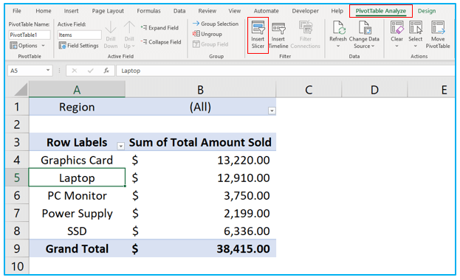Image resolution: width=460 pixels, height=280 pixels.
Task: Click the Grand Total label cell
Action: [77, 248]
